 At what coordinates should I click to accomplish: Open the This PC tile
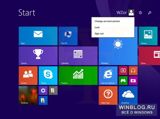(x=68, y=36)
